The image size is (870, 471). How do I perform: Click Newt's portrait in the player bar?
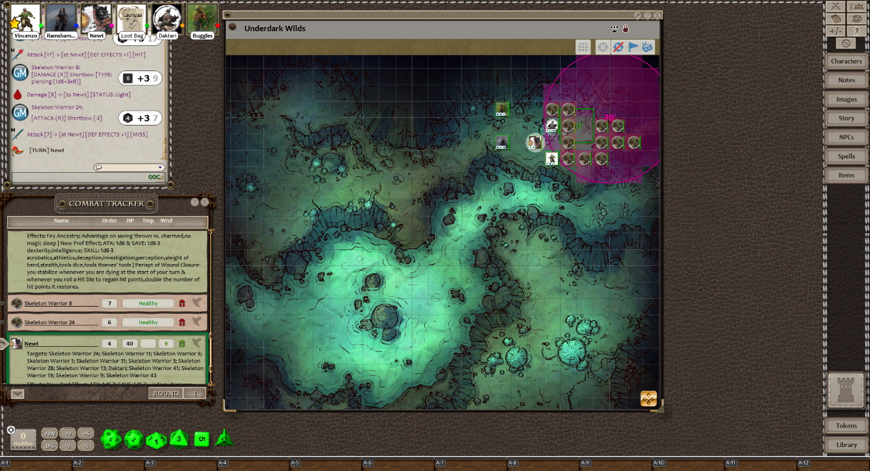click(x=96, y=18)
